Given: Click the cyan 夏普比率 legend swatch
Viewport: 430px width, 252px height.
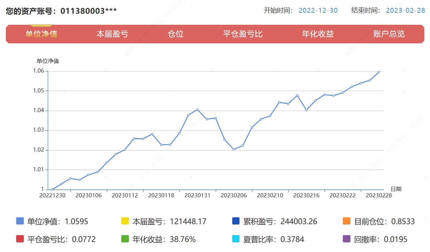Looking at the screenshot, I should point(236,239).
